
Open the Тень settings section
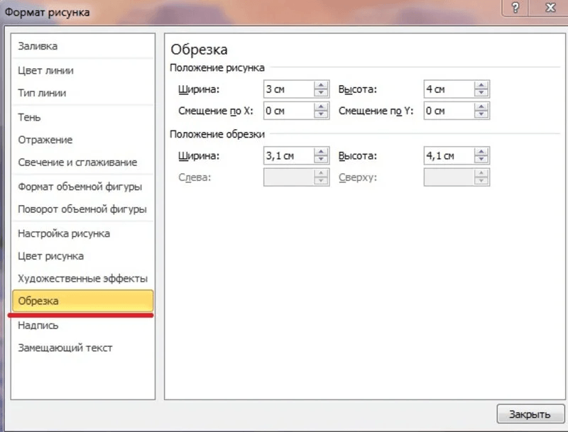[x=29, y=117]
